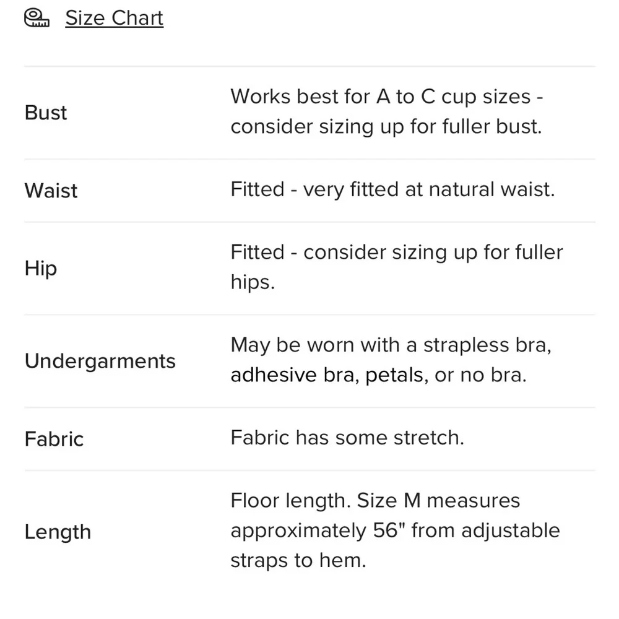619x619 pixels.
Task: Click the Fabric has some stretch text
Action: (347, 438)
